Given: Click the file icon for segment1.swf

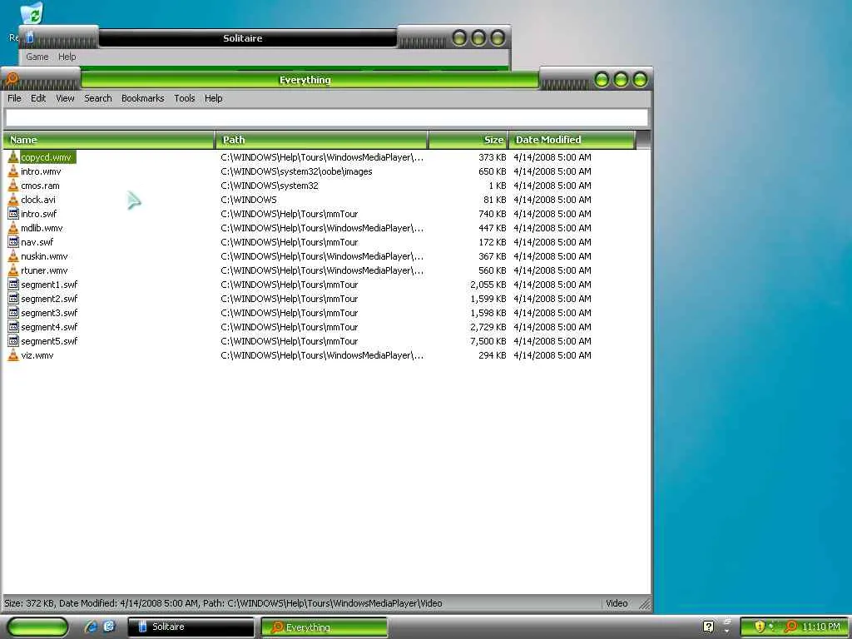Looking at the screenshot, I should [13, 285].
